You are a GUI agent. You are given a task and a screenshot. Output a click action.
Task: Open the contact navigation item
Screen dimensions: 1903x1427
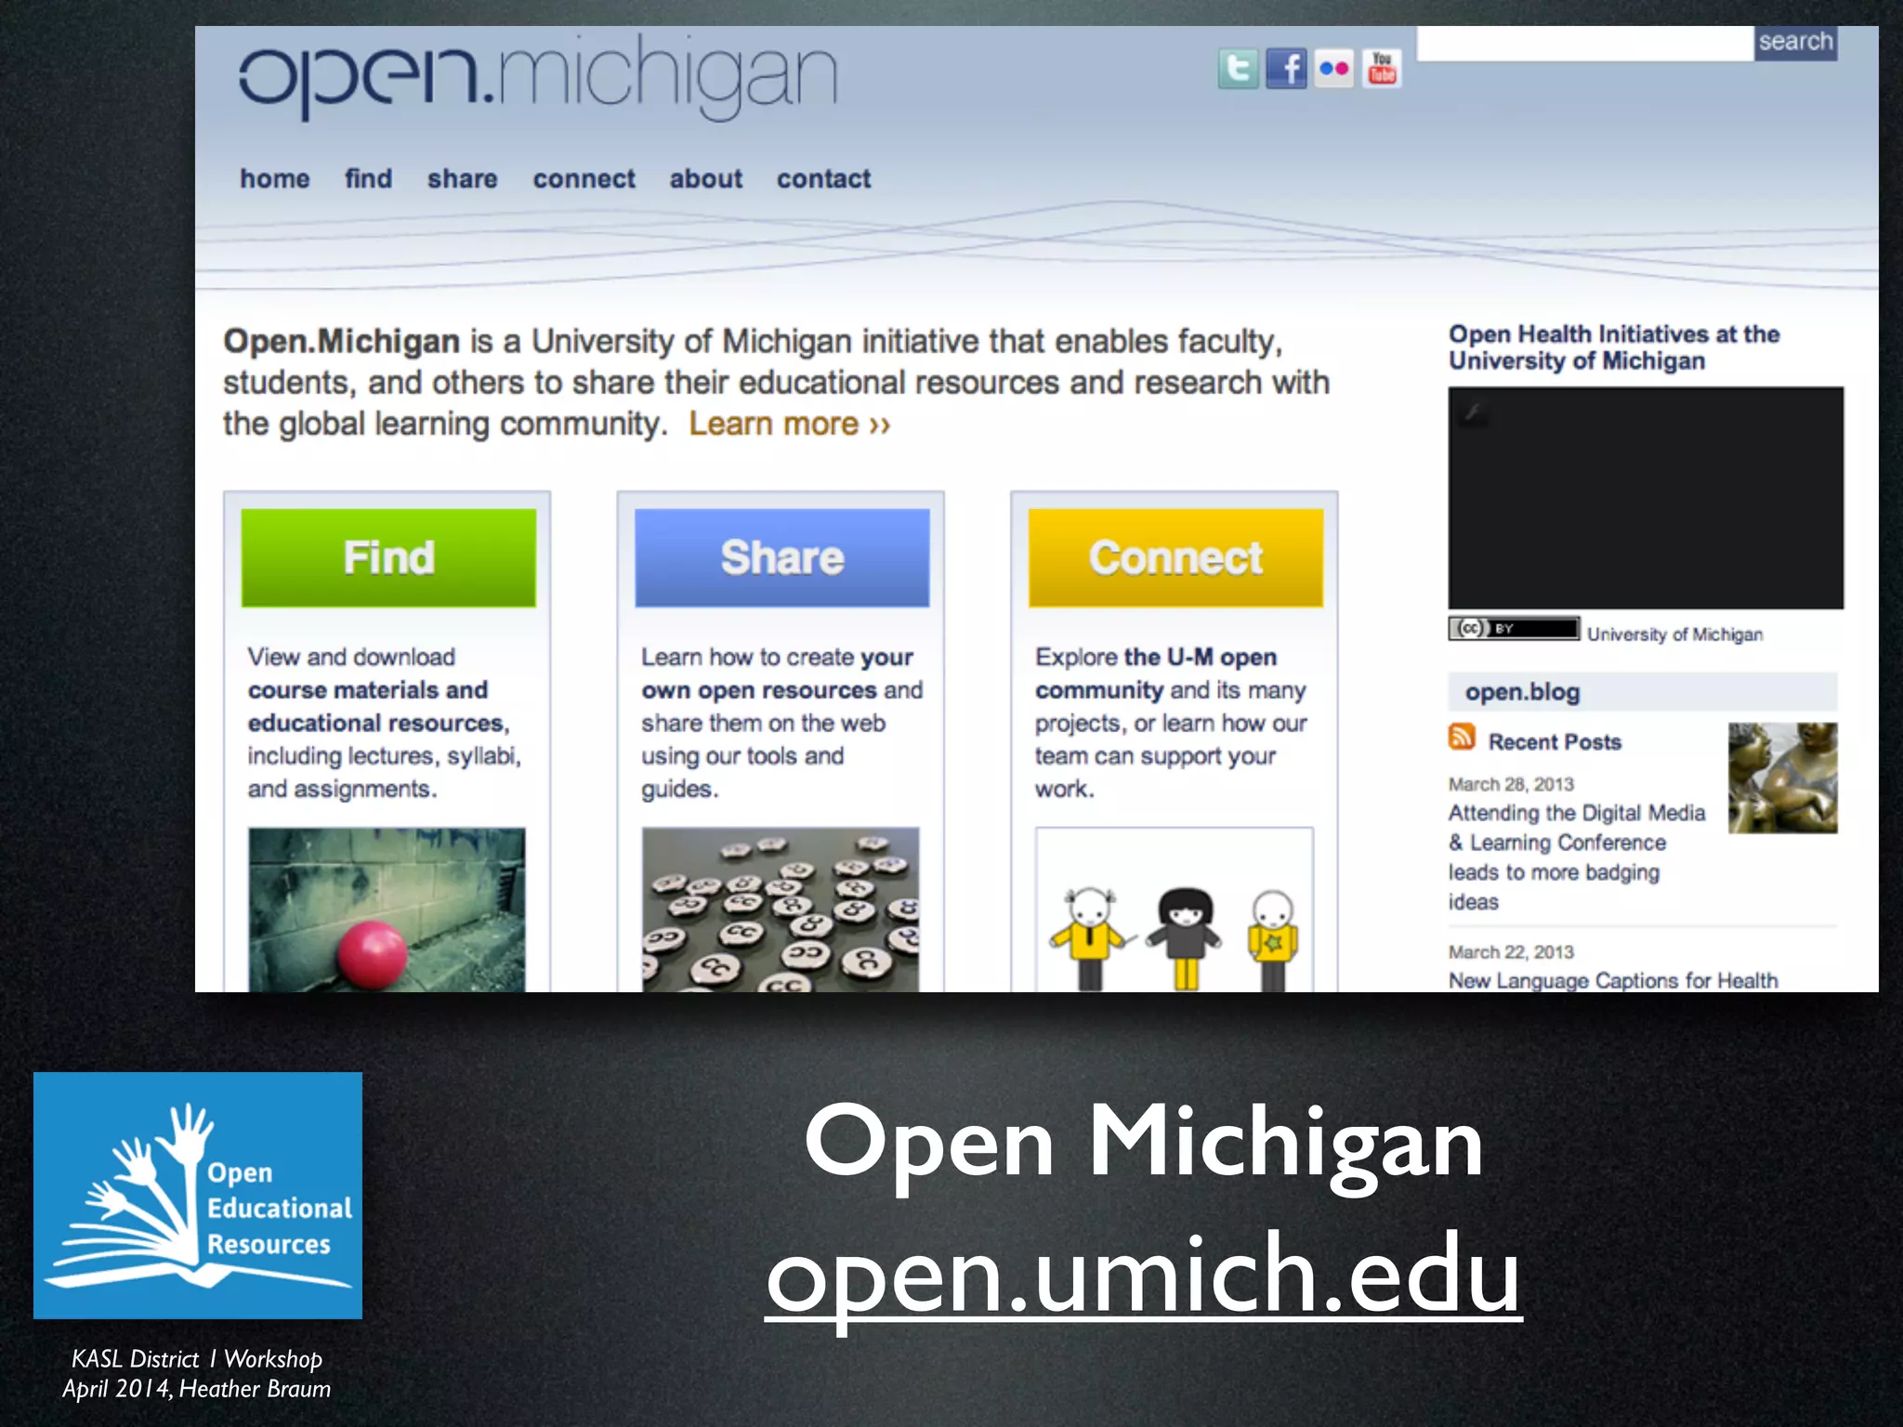tap(824, 178)
